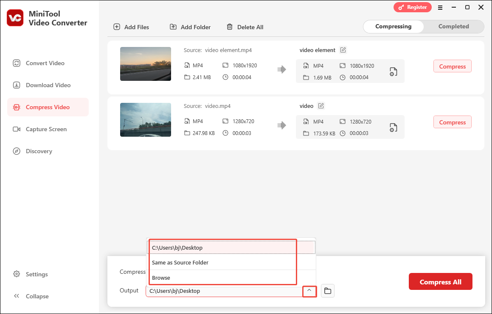Image resolution: width=492 pixels, height=314 pixels.
Task: Click the Add Files icon
Action: coord(117,27)
